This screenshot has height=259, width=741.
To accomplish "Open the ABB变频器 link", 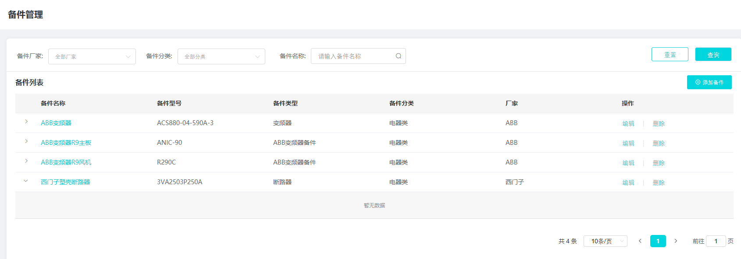I will pyautogui.click(x=56, y=123).
